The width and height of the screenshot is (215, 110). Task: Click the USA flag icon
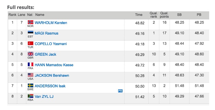31,75
